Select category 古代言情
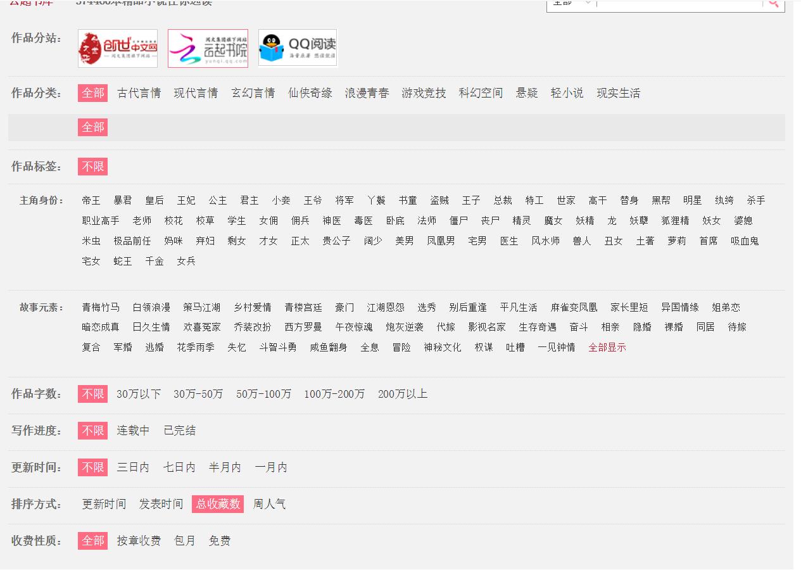This screenshot has height=570, width=801. coord(139,93)
